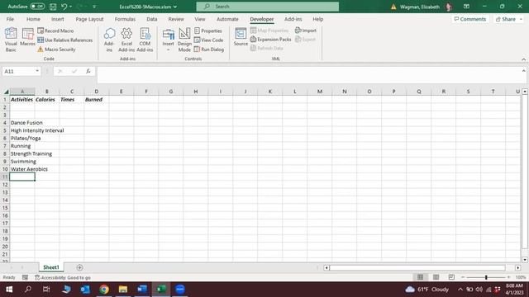This screenshot has height=297, width=529.
Task: Open the Review tab
Action: pyautogui.click(x=176, y=19)
